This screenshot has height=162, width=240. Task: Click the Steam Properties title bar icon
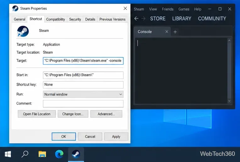pyautogui.click(x=15, y=8)
